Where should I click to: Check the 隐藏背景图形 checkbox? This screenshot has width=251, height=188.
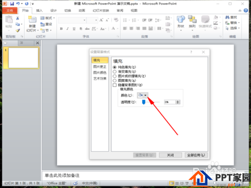point(114,85)
